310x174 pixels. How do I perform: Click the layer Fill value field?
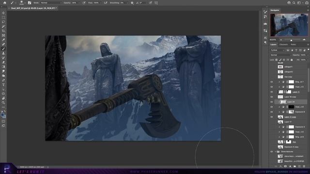coord(303,60)
